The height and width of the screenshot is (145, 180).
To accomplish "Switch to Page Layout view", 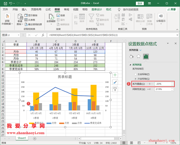I will (x=132, y=143).
